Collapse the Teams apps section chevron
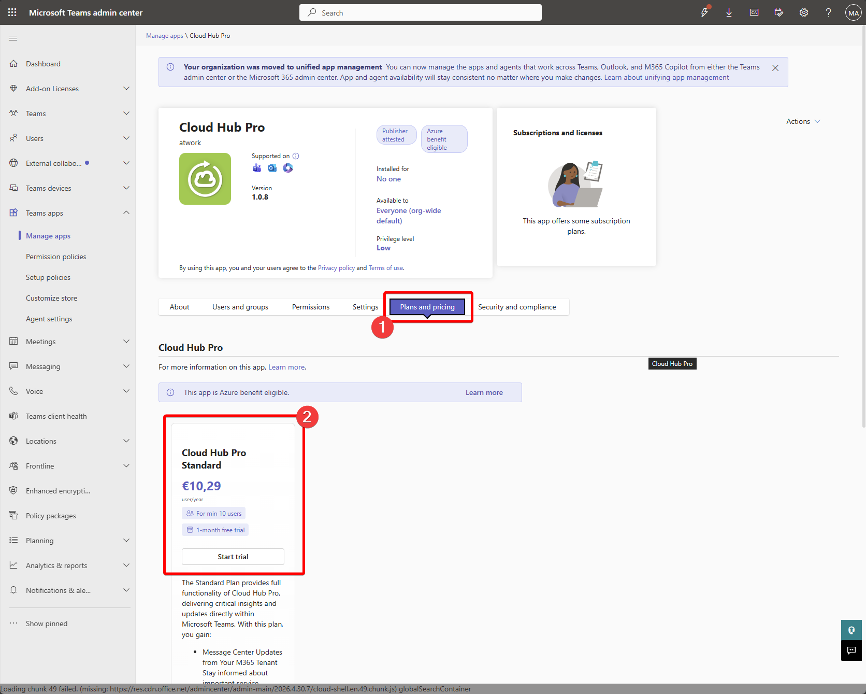This screenshot has width=866, height=694. pyautogui.click(x=126, y=213)
